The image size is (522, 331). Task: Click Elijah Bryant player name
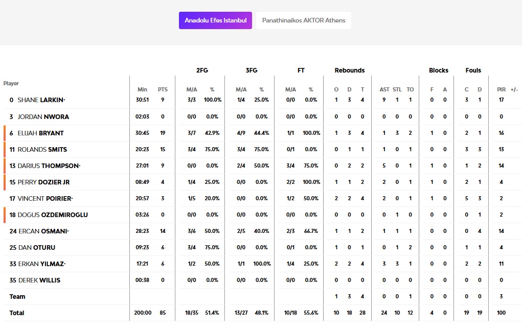[x=40, y=133]
